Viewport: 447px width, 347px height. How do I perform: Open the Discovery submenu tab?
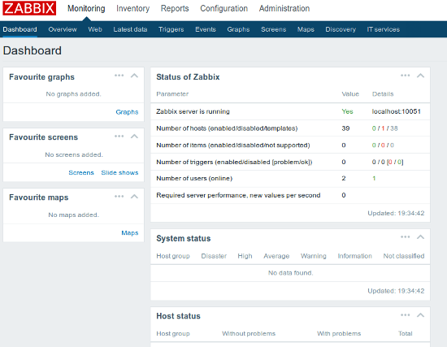pyautogui.click(x=341, y=29)
